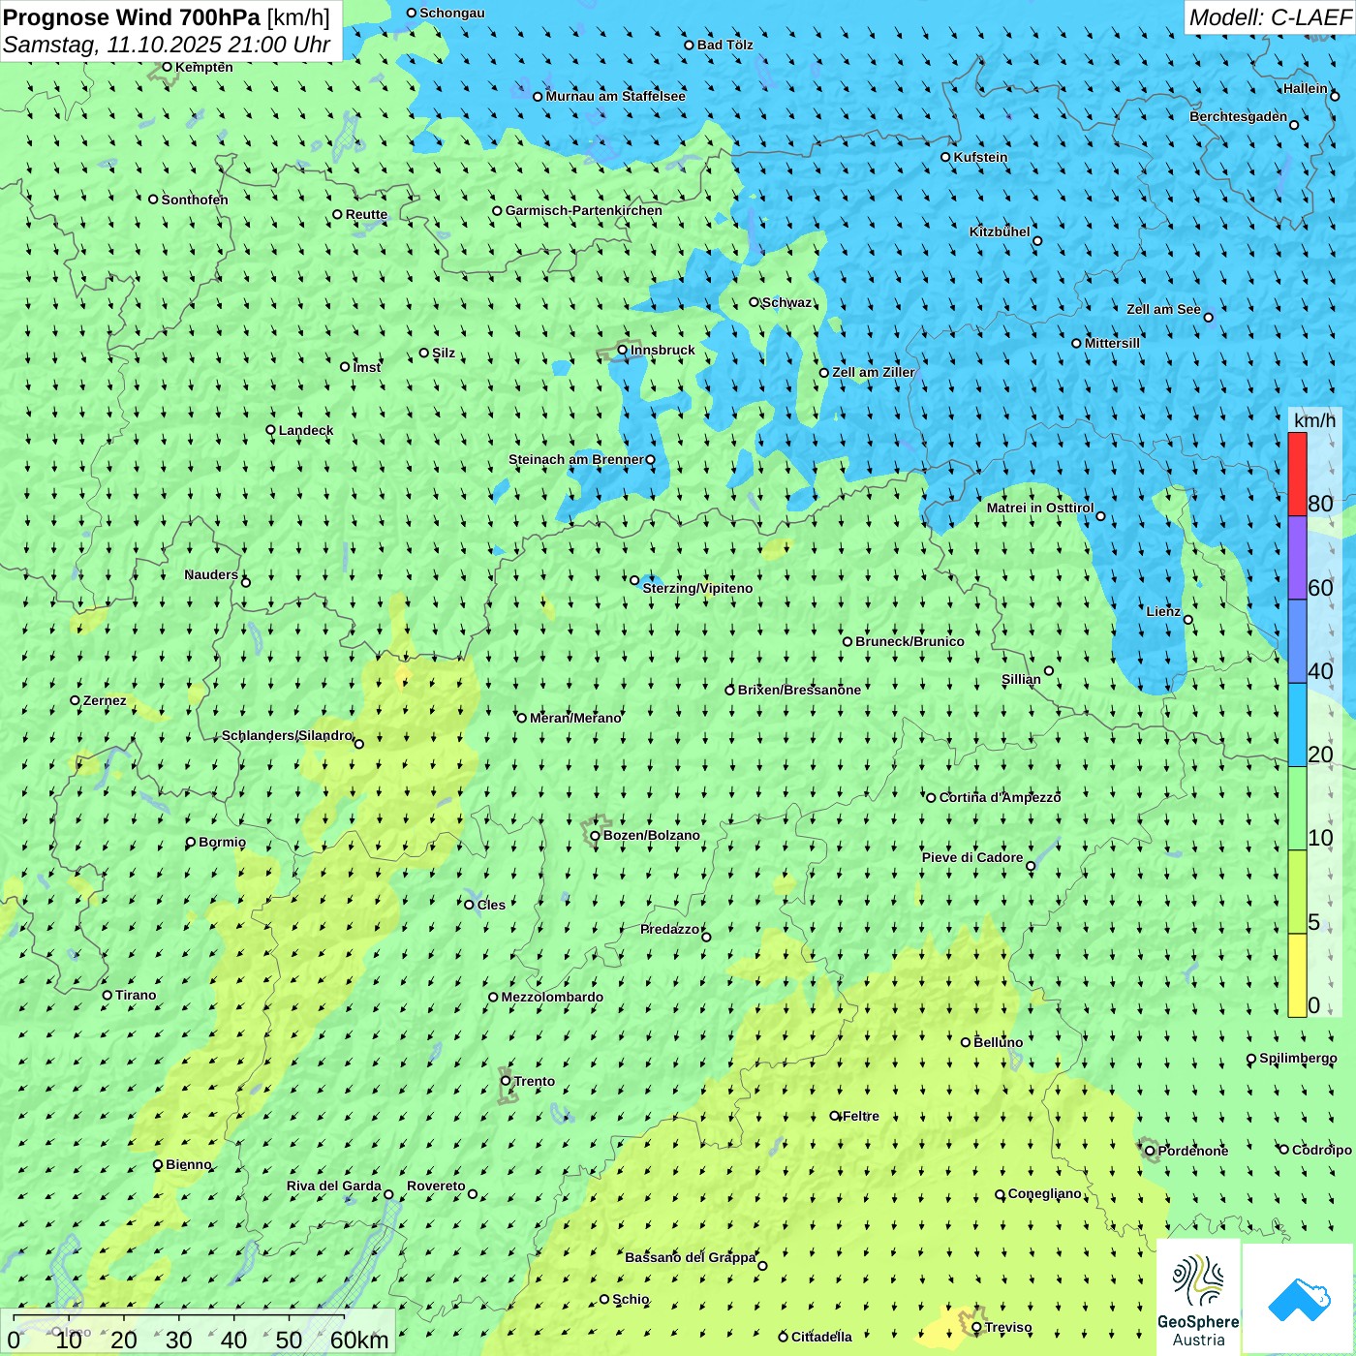This screenshot has width=1356, height=1356.
Task: Click the Matrei in Osttirol label
Action: pos(1040,508)
